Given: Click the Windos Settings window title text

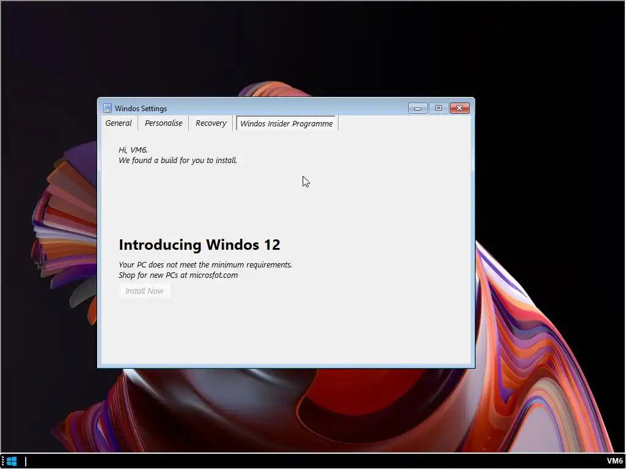Looking at the screenshot, I should tap(141, 109).
